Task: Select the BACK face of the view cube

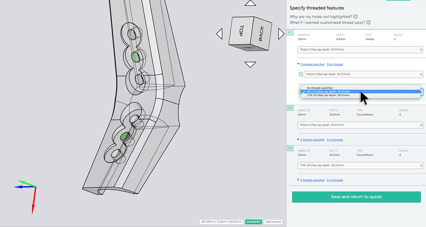Action: tap(261, 33)
